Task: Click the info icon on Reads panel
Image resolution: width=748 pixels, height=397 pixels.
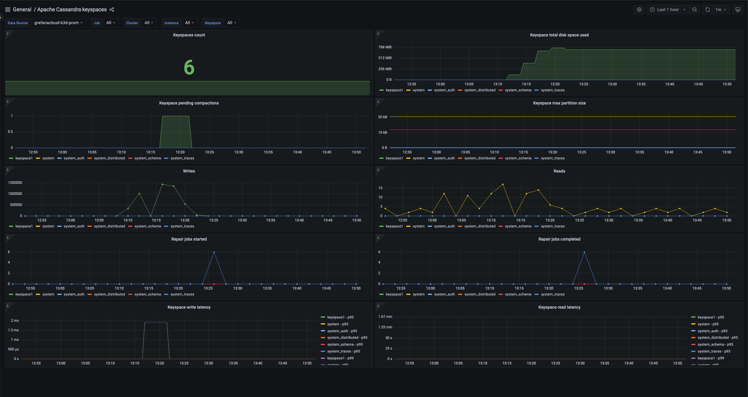Action: [x=378, y=170]
